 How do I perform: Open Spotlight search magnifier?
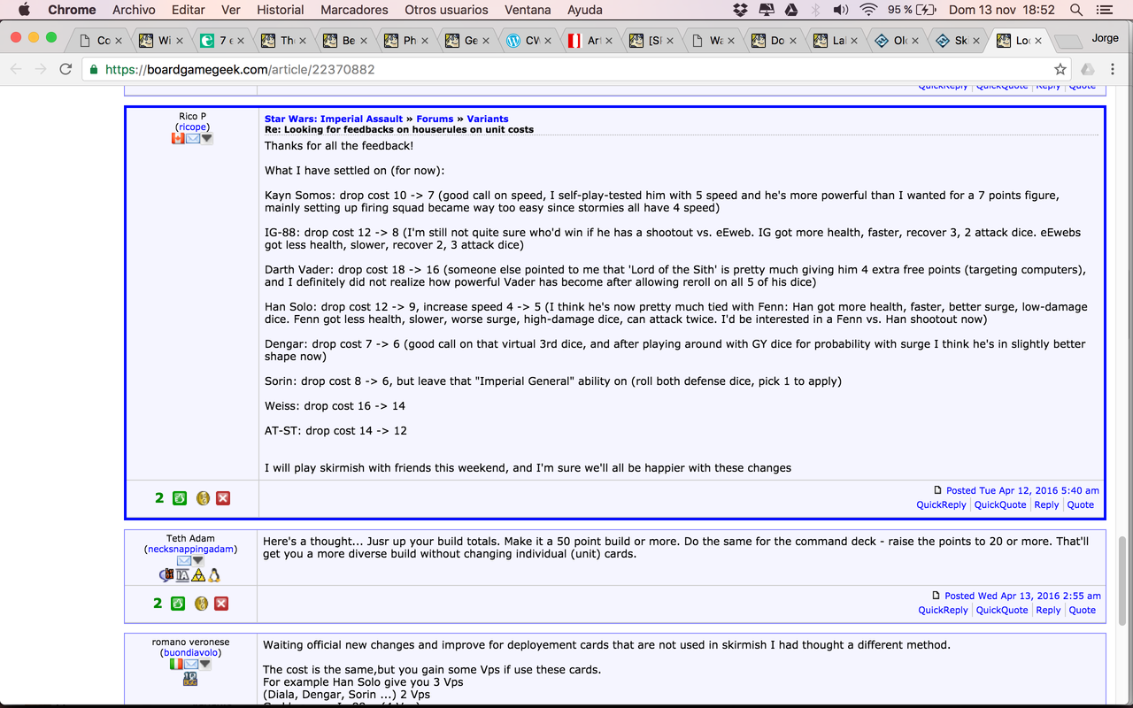1076,10
